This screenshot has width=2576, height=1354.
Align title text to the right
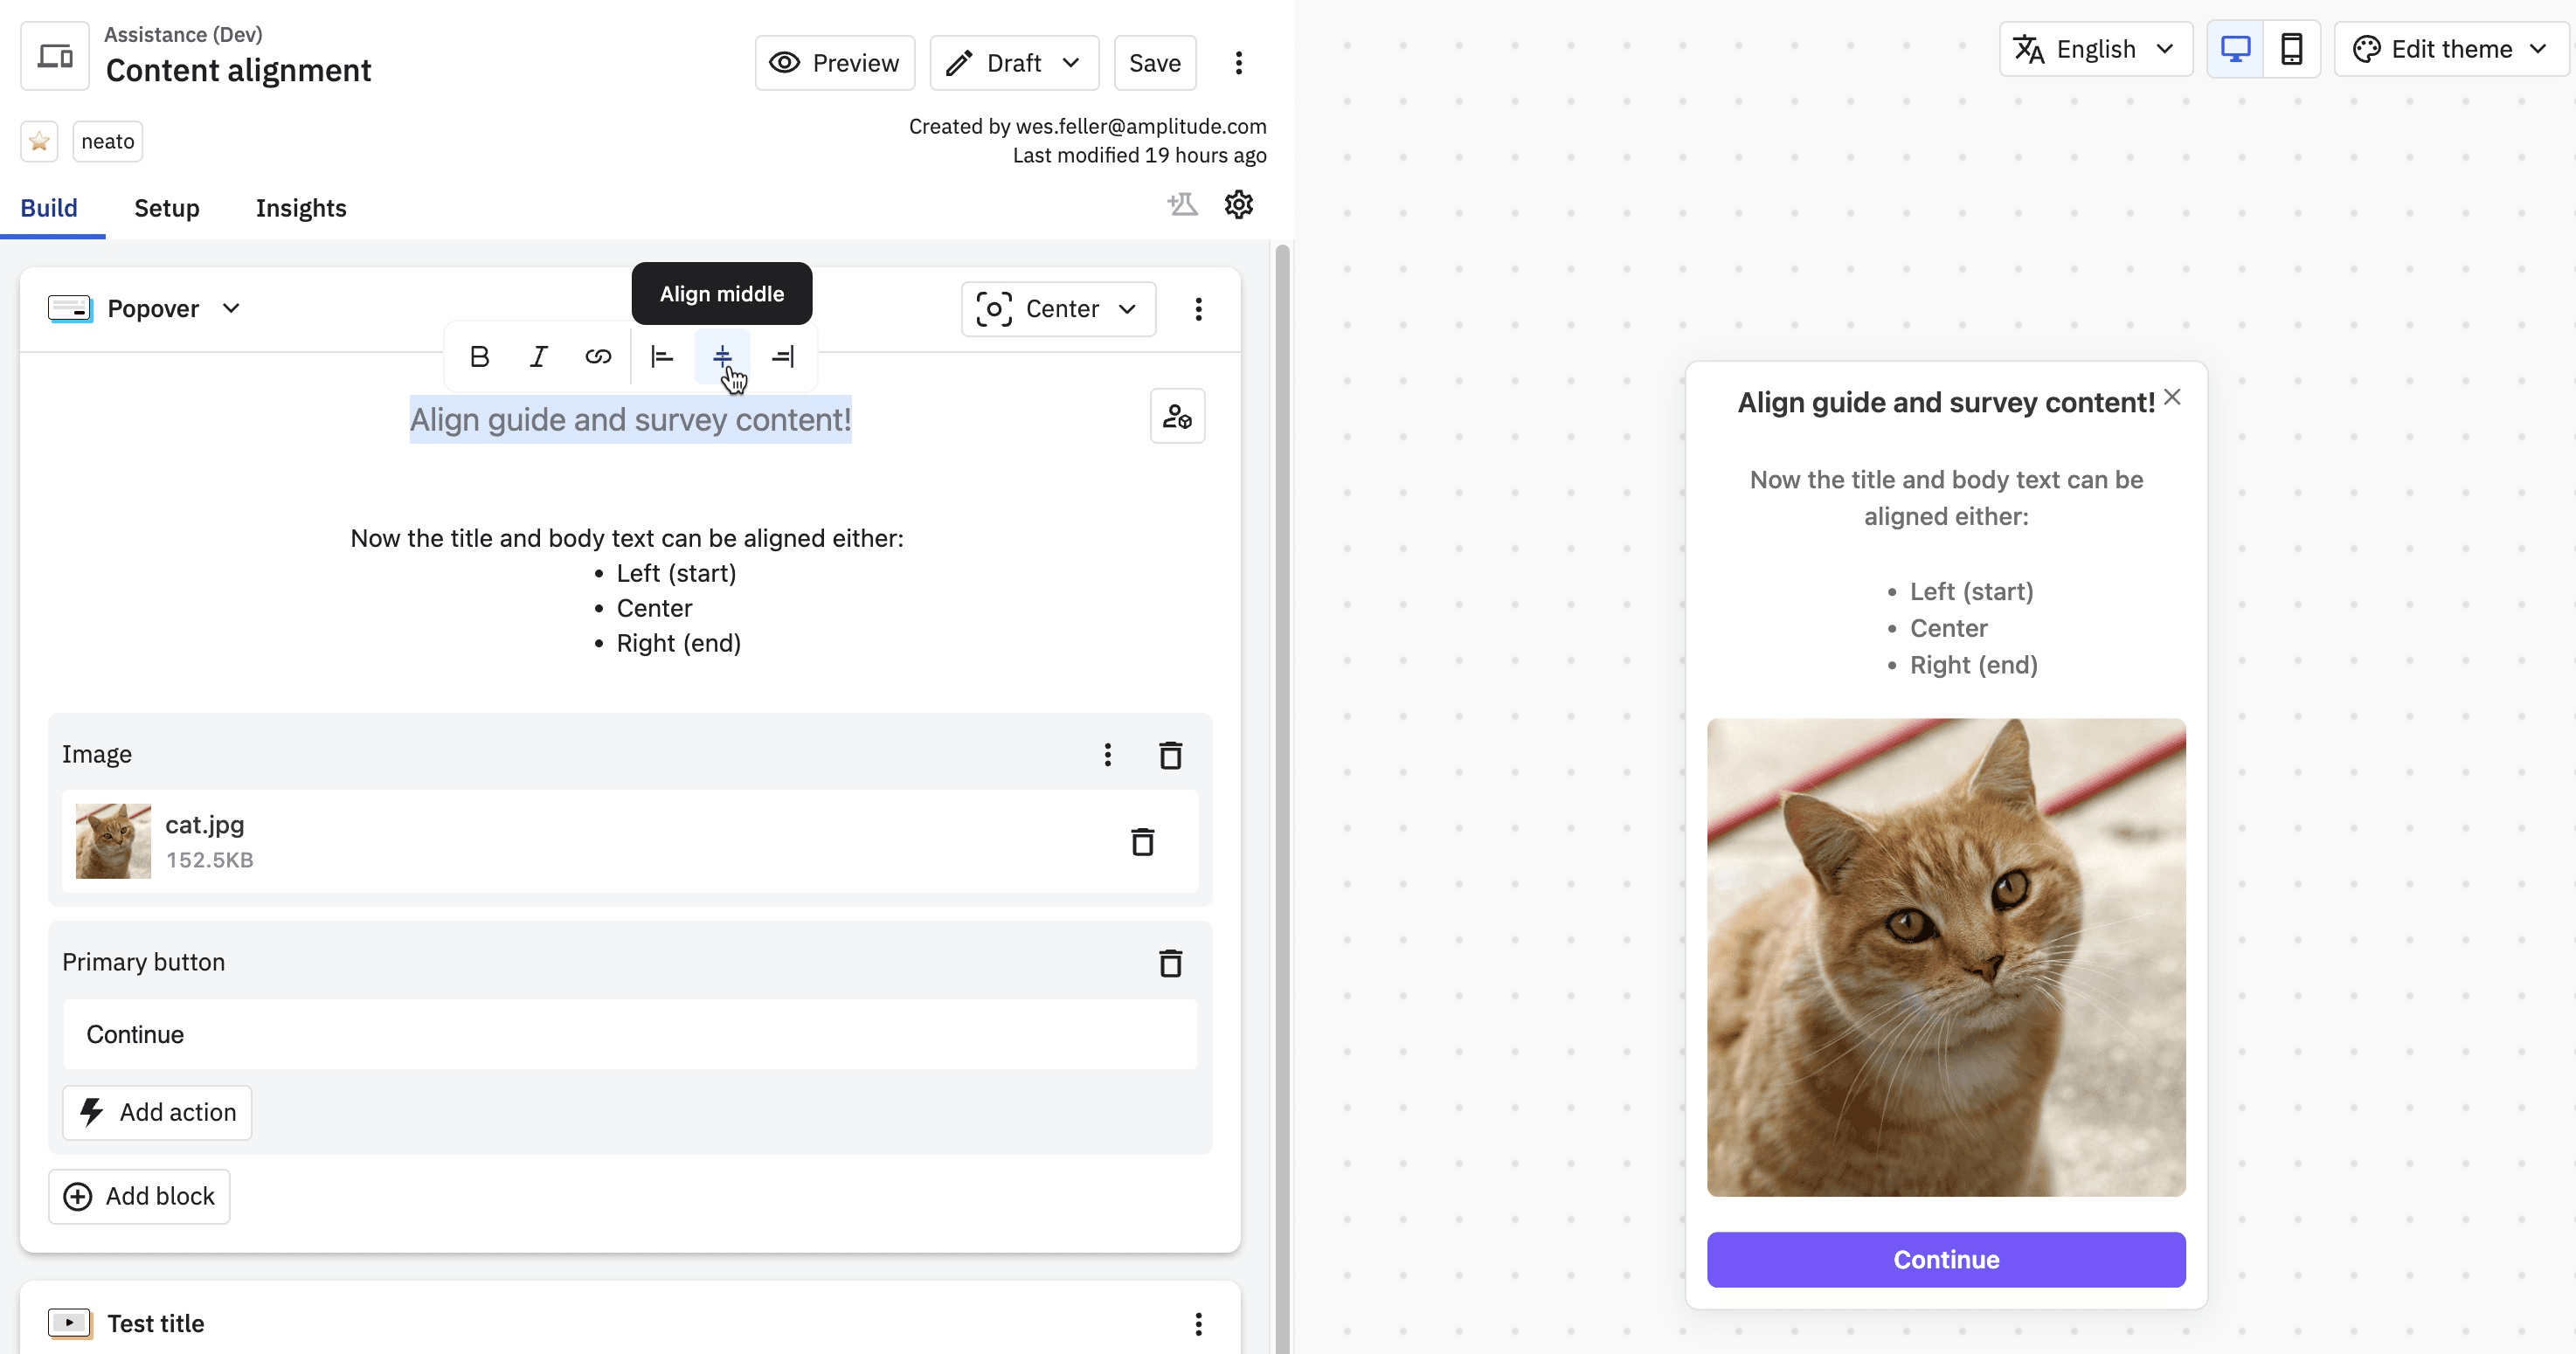pos(783,356)
